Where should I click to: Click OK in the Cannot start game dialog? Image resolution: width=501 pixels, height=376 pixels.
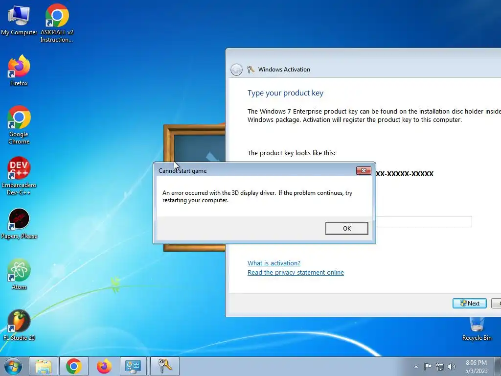(347, 229)
